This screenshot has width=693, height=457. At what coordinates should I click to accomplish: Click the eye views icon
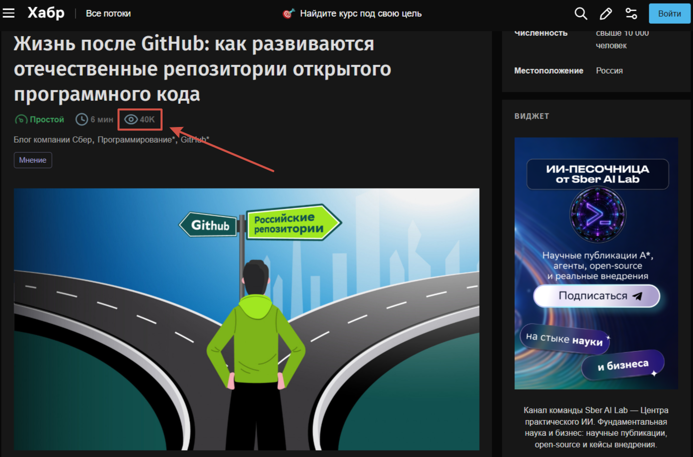click(131, 119)
